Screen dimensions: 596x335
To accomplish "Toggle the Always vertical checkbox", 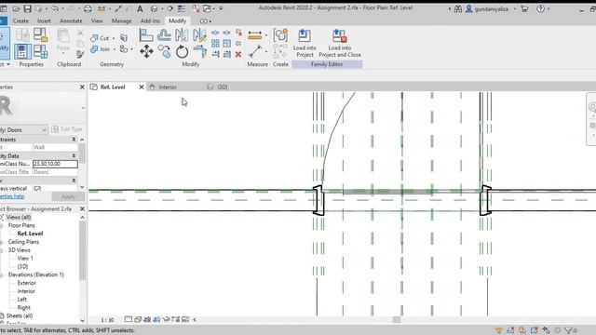I will pyautogui.click(x=37, y=188).
